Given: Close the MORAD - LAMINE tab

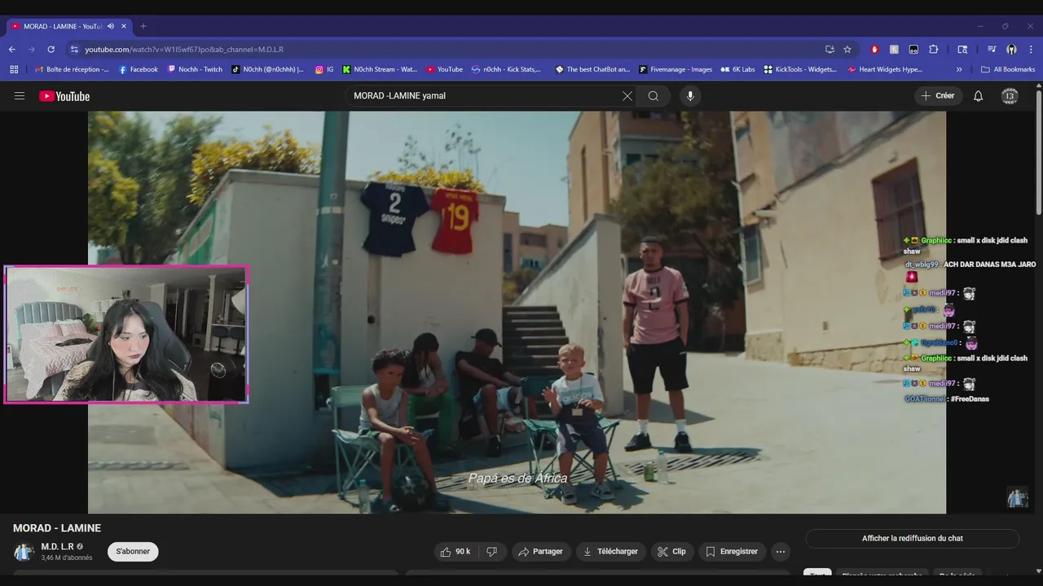Looking at the screenshot, I should click(x=124, y=26).
